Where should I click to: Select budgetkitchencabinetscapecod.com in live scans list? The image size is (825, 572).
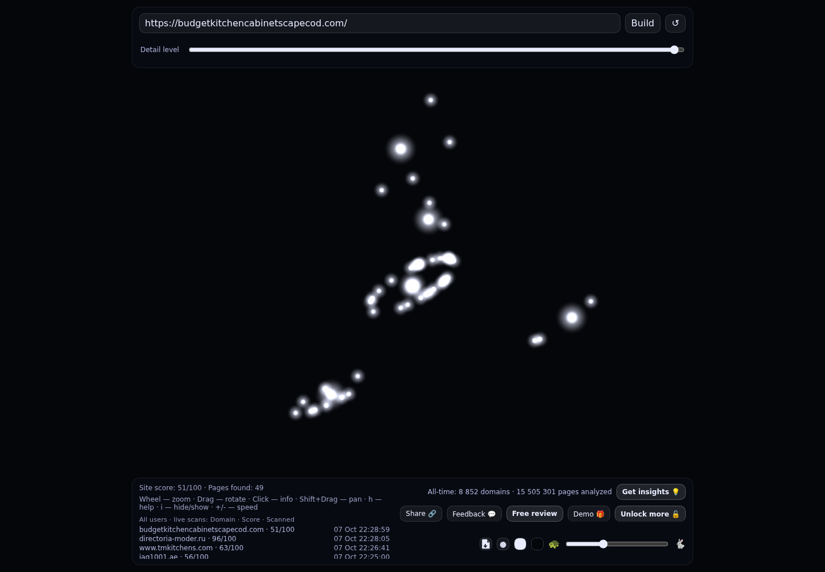(x=217, y=530)
